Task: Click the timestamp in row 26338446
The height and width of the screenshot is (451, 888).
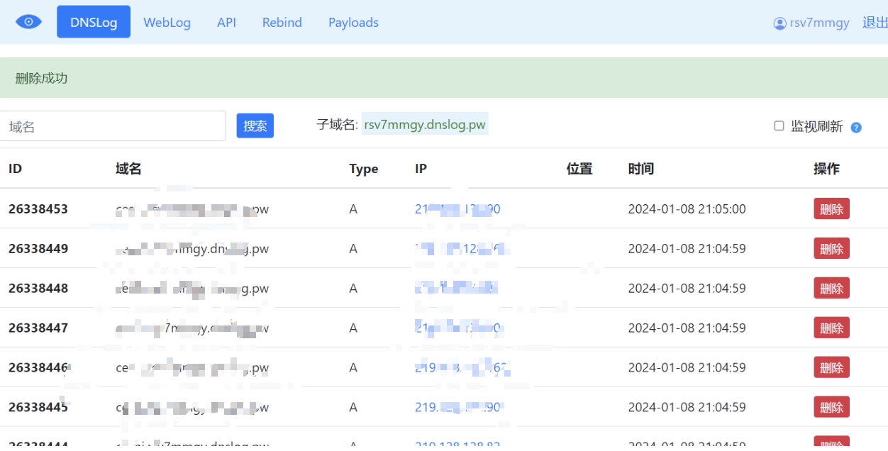Action: coord(687,368)
